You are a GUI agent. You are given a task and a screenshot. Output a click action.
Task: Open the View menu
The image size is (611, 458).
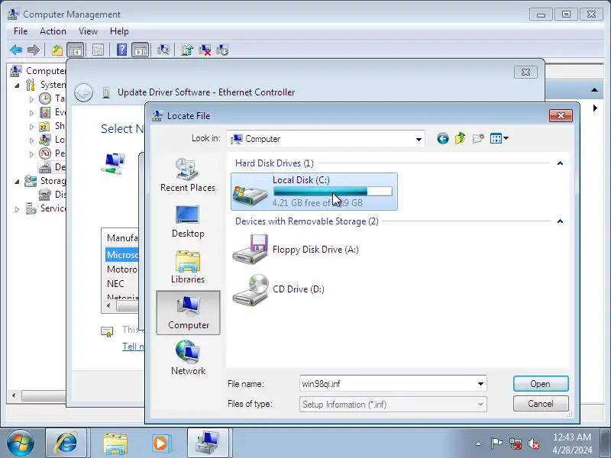(88, 31)
